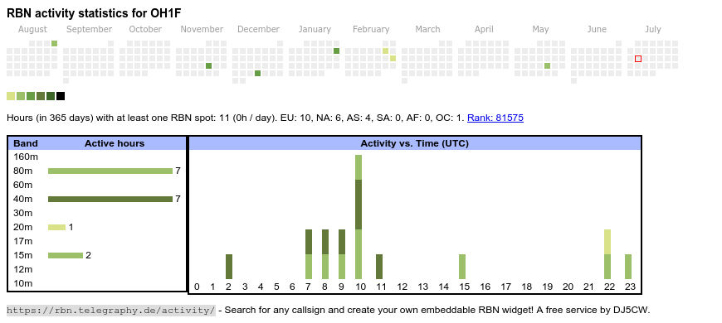
Task: Select the red-outlined day in July
Action: click(x=637, y=59)
